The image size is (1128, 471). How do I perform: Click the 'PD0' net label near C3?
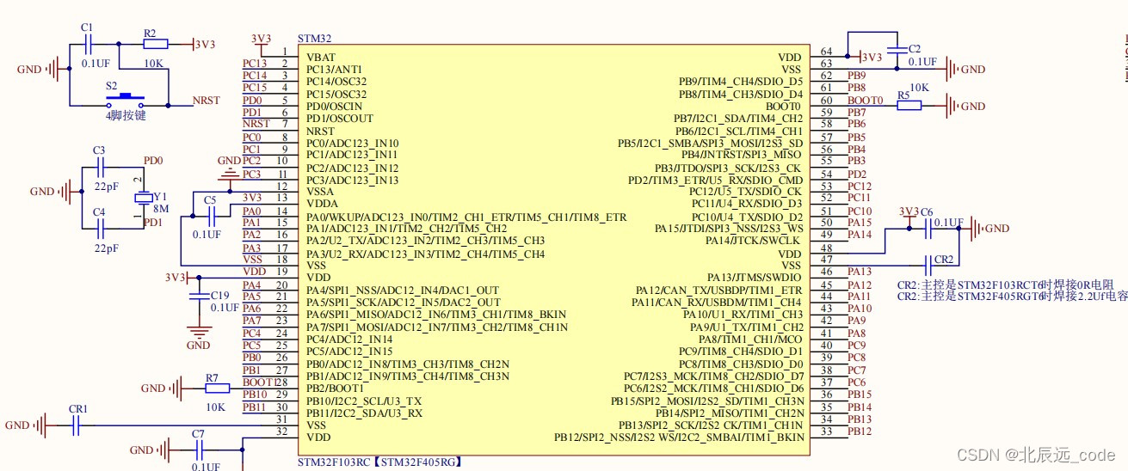pos(153,161)
